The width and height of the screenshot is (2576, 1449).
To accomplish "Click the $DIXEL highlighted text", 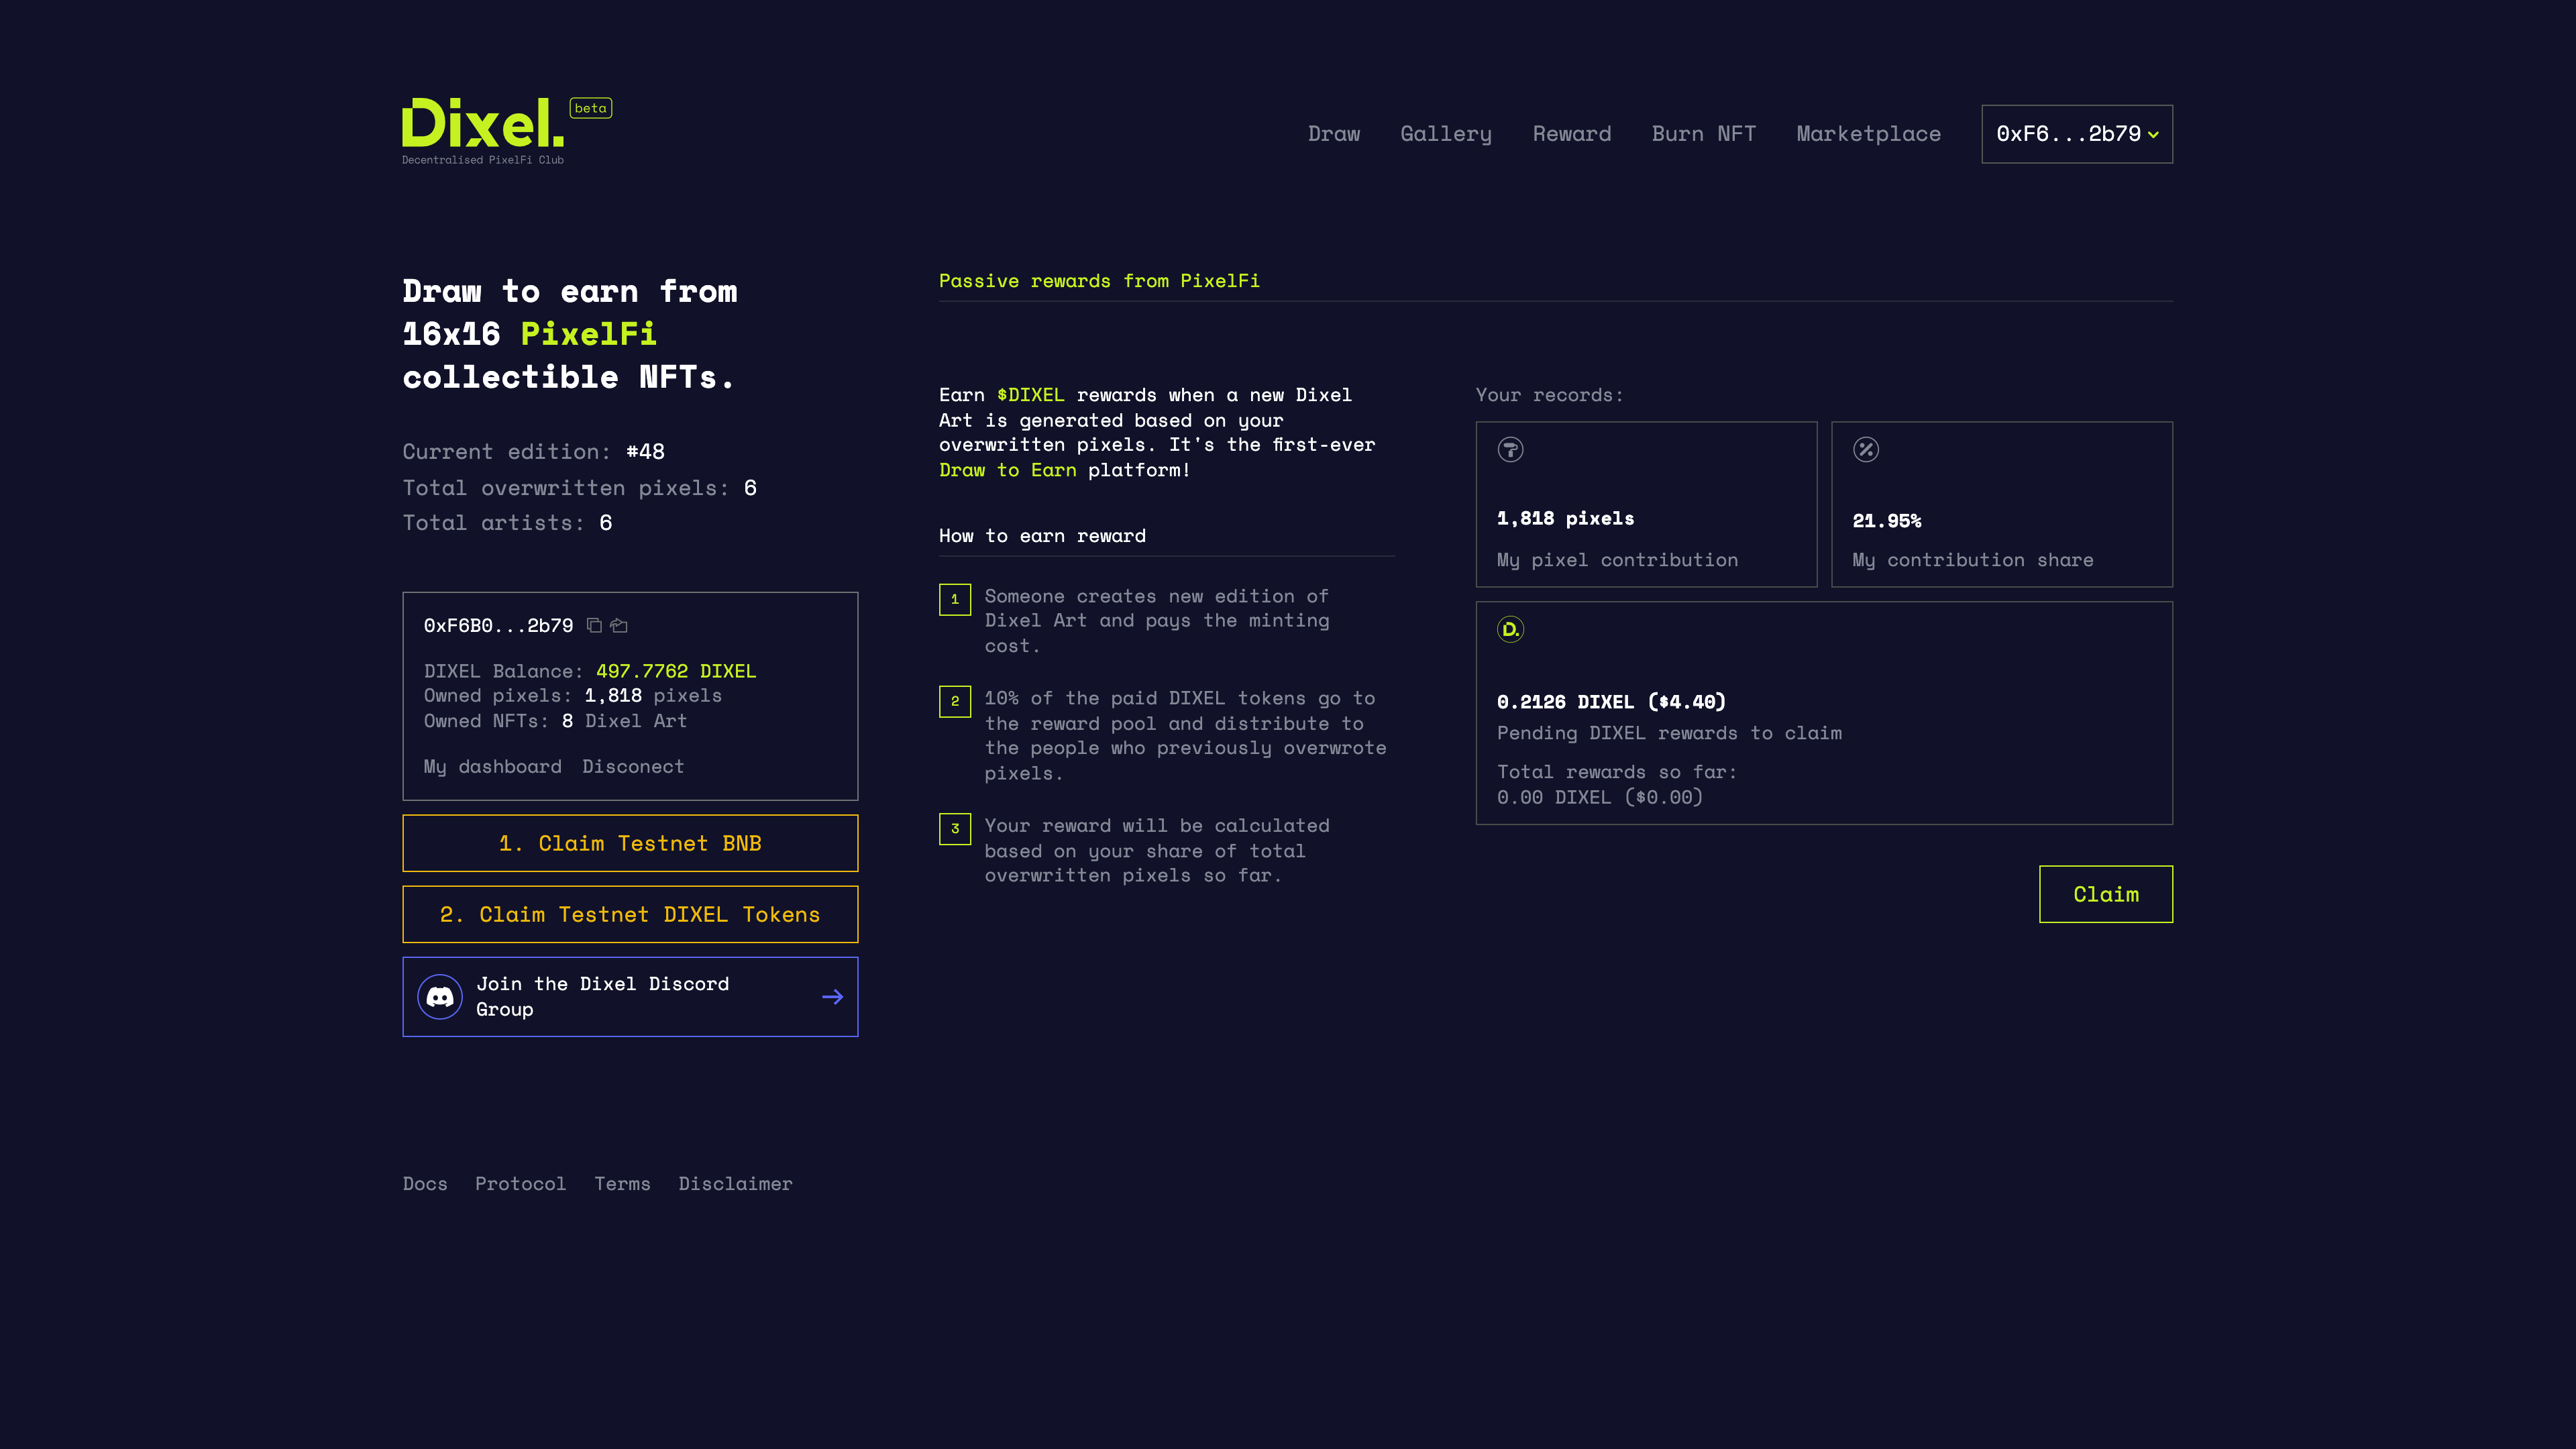I will pos(1030,395).
